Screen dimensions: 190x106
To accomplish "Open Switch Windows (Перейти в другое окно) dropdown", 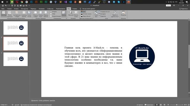I will coord(115,14).
